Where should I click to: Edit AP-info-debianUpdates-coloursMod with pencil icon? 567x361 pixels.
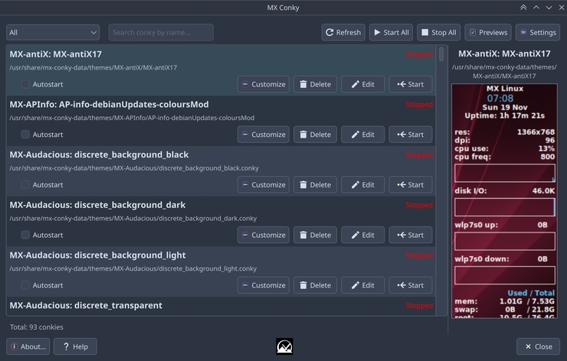pos(362,135)
